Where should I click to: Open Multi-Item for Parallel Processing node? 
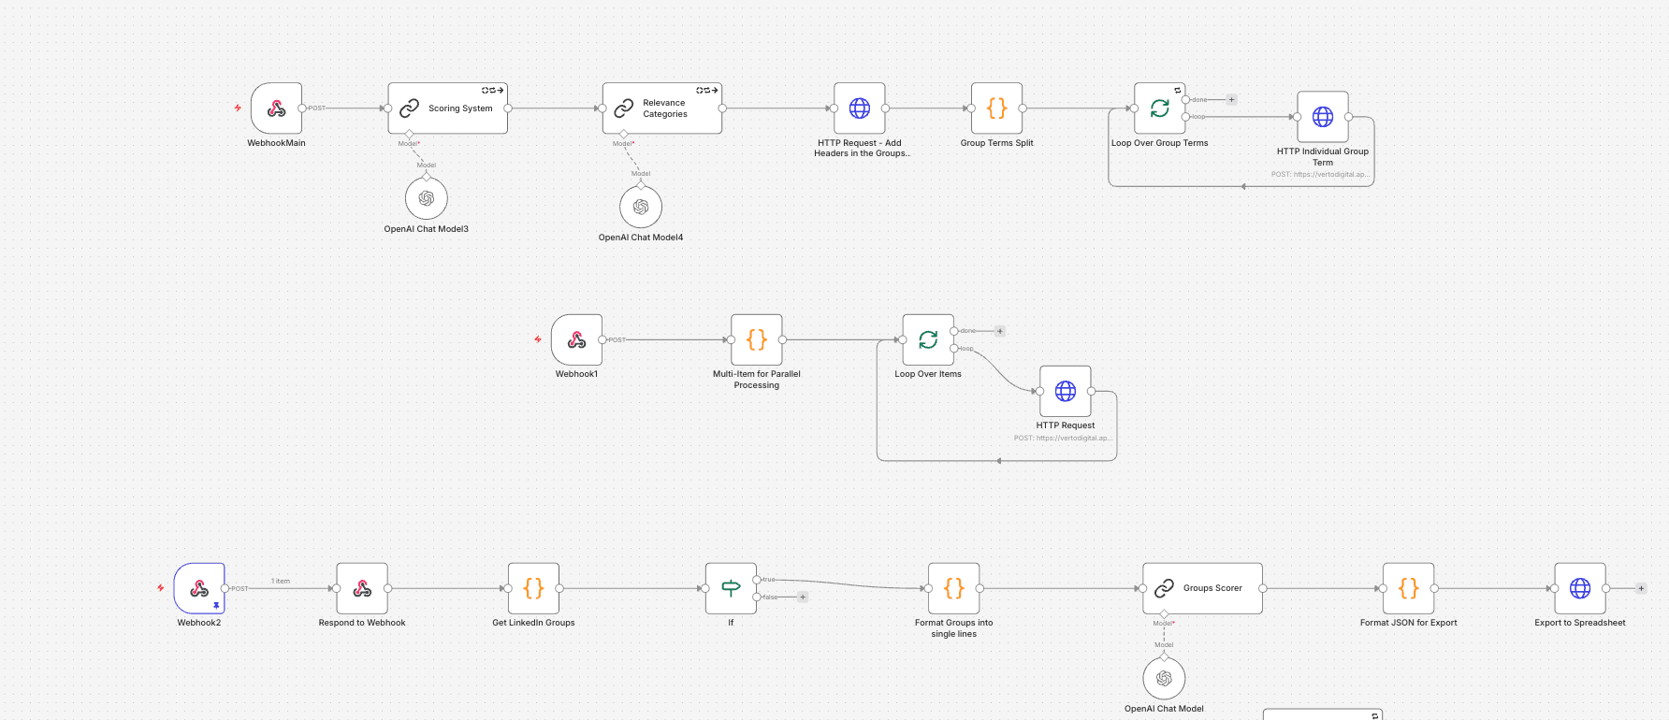coord(756,339)
